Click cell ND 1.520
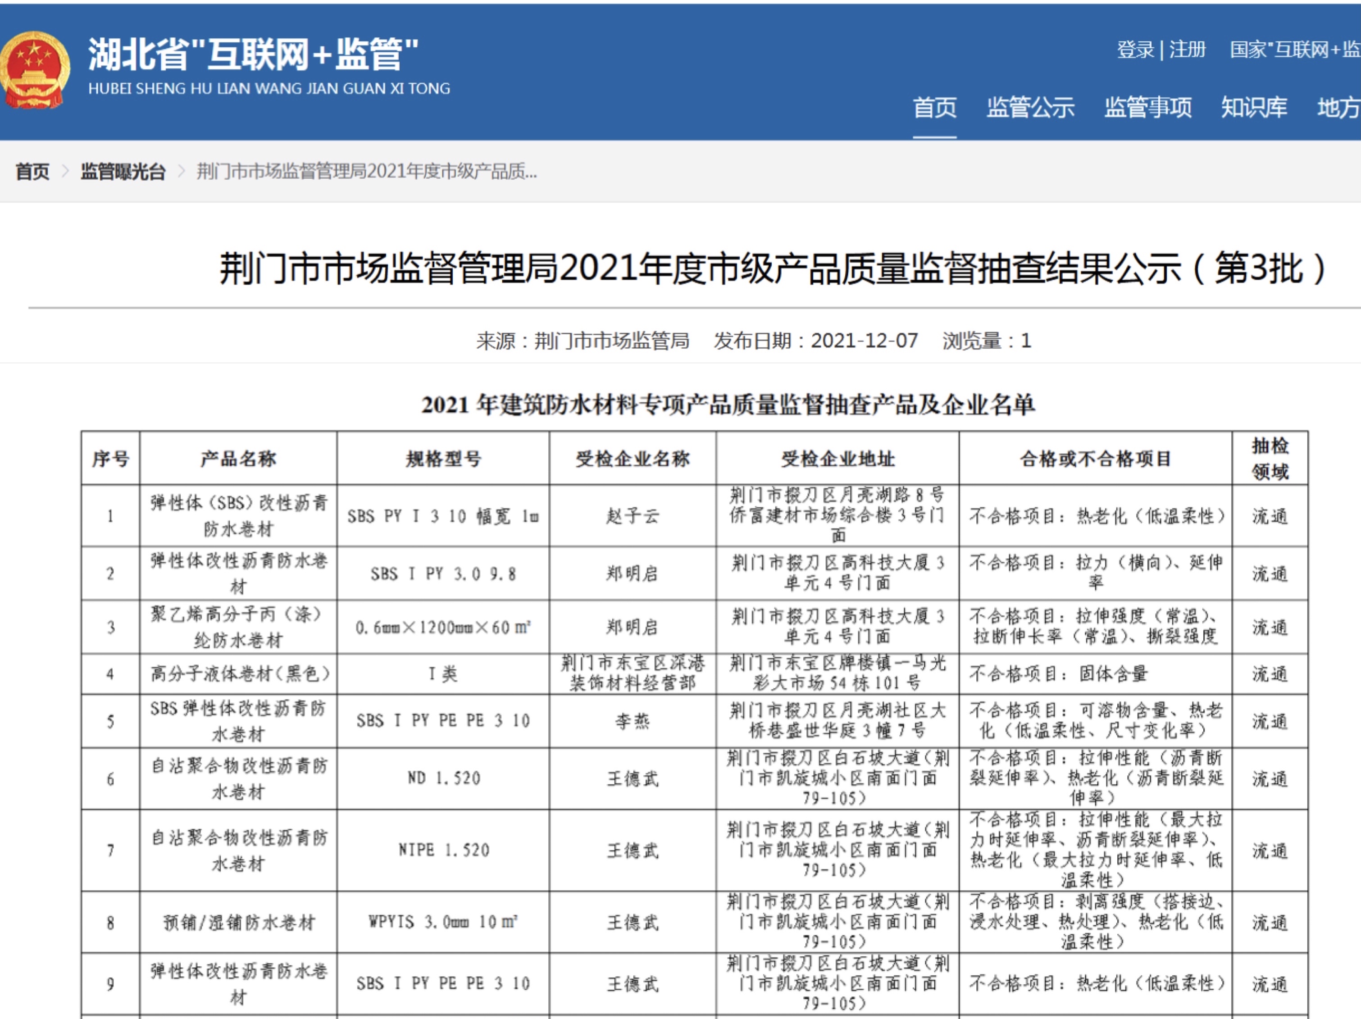This screenshot has width=1361, height=1019. [443, 778]
